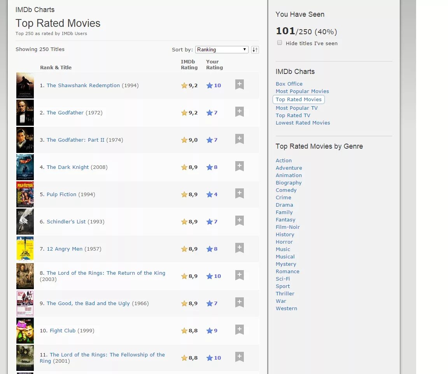Browse top rated Musical movies
The width and height of the screenshot is (448, 374).
click(285, 257)
